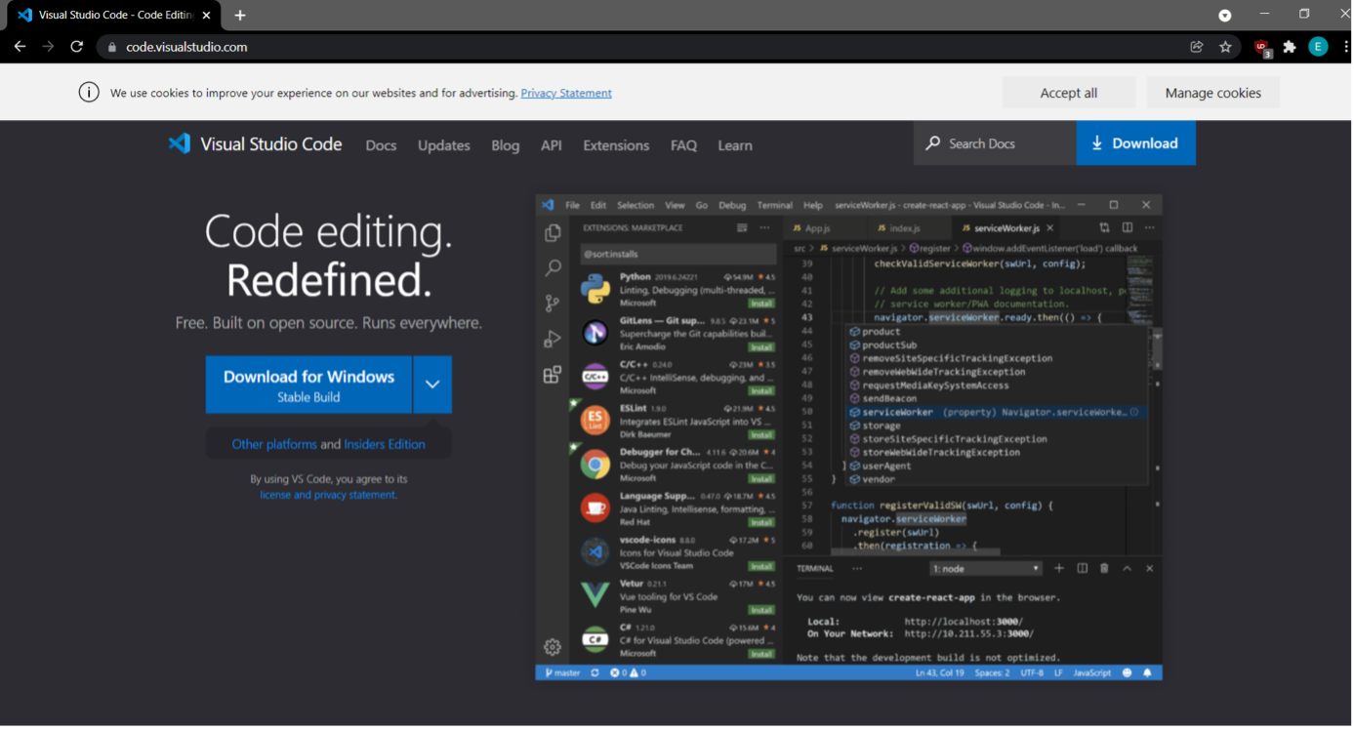The width and height of the screenshot is (1354, 730).
Task: Open Source Control icon in VS Code activity bar
Action: pos(553,304)
